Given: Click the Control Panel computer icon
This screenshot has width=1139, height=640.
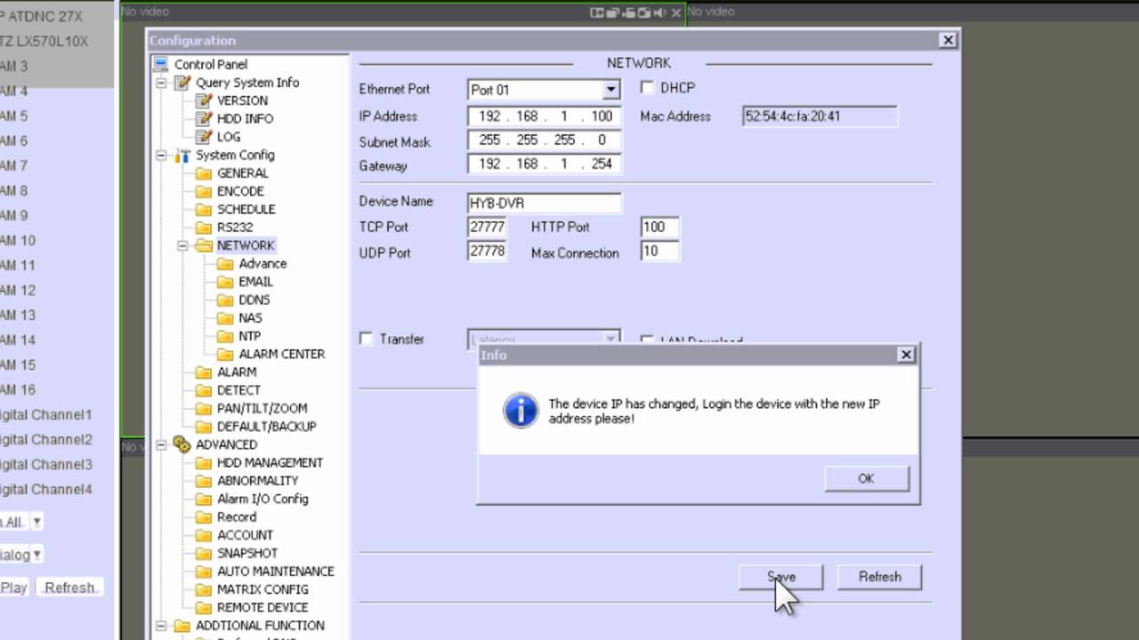Looking at the screenshot, I should click(x=160, y=64).
